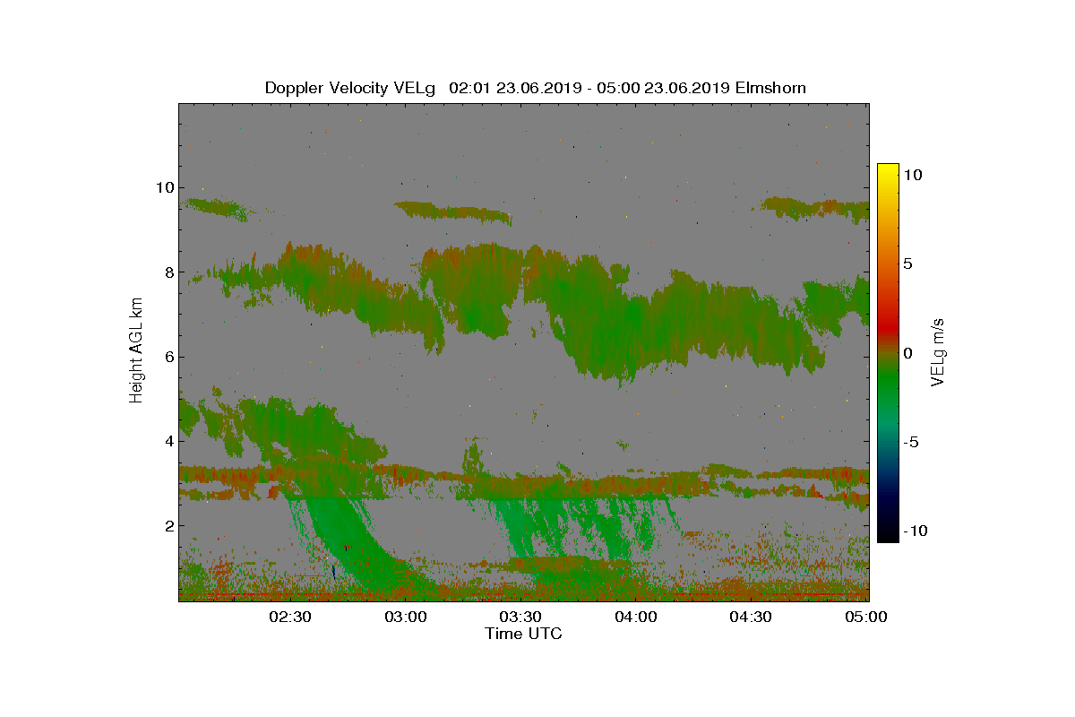Click the colorbar value '5'
Screen dimensions: 1075x717
coord(908,263)
